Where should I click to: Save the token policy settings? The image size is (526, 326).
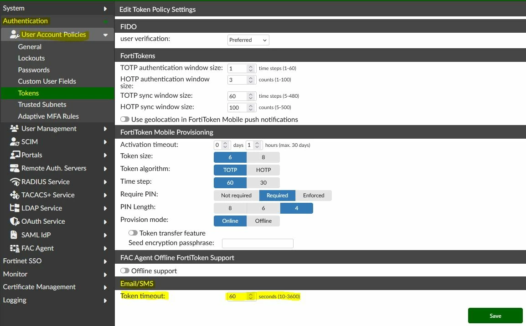(x=495, y=316)
